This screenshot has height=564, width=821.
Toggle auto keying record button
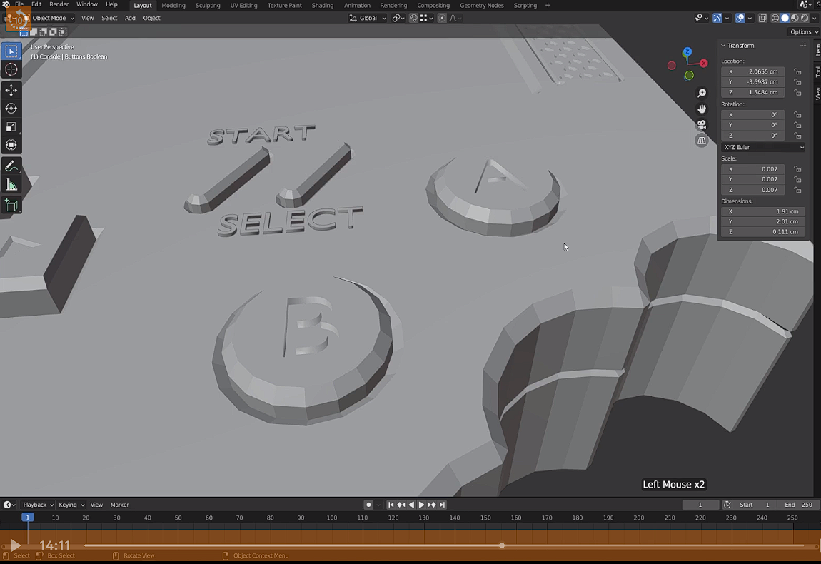click(368, 505)
